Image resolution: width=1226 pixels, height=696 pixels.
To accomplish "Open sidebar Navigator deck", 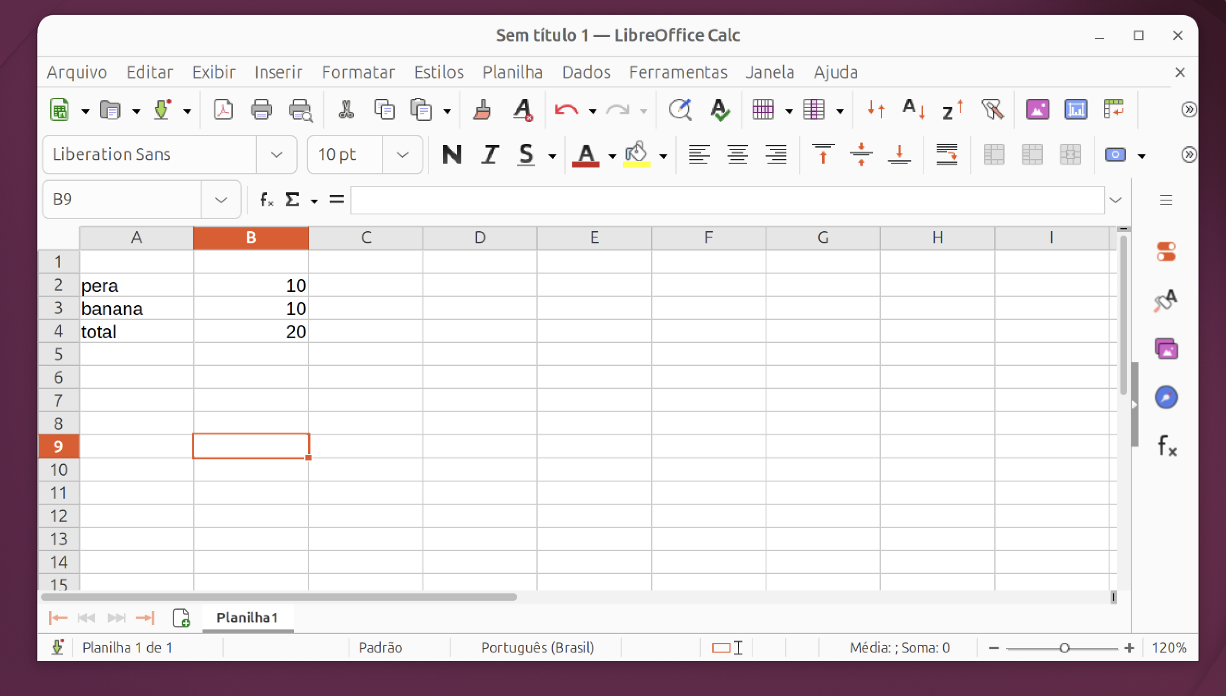I will pos(1166,397).
